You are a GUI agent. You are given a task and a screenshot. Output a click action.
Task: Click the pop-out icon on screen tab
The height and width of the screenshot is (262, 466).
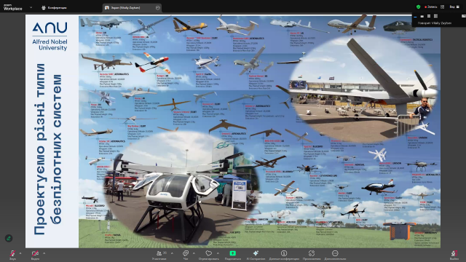158,8
